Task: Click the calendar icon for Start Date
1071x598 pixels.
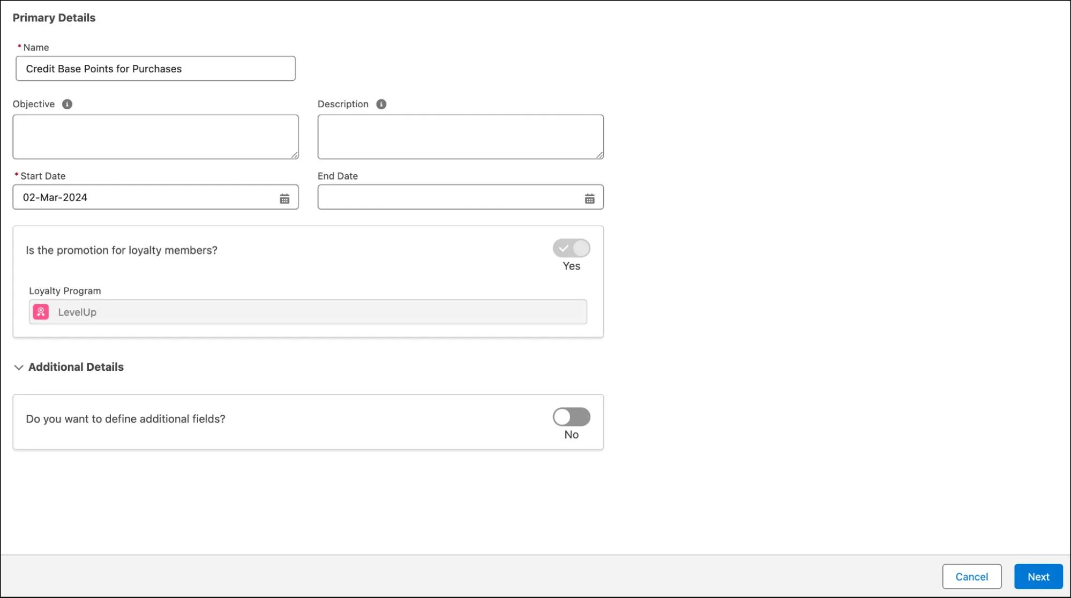Action: (x=283, y=198)
